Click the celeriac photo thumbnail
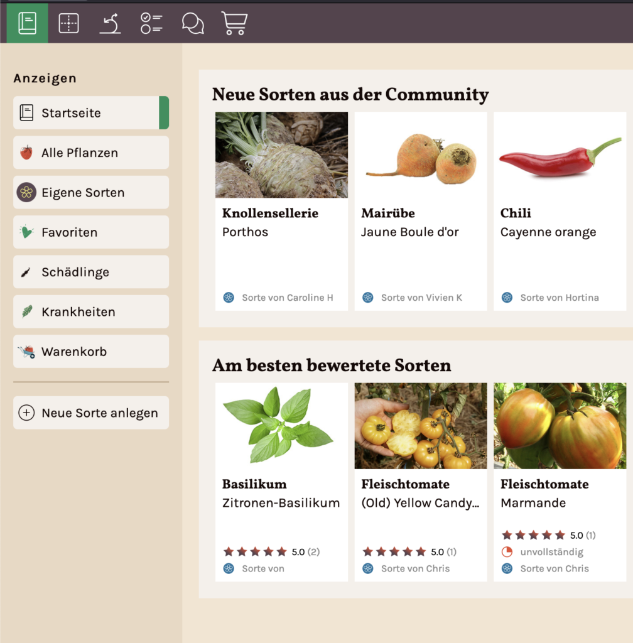Screen dimensions: 633x643 click(x=282, y=155)
